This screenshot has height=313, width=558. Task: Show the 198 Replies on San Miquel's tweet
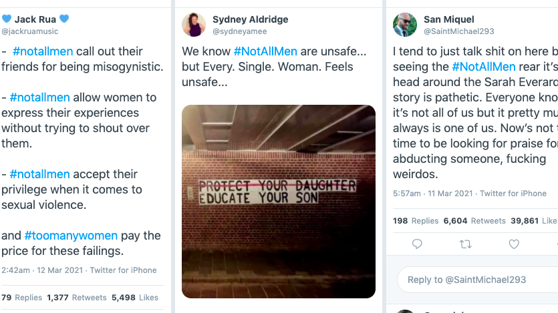tap(416, 221)
